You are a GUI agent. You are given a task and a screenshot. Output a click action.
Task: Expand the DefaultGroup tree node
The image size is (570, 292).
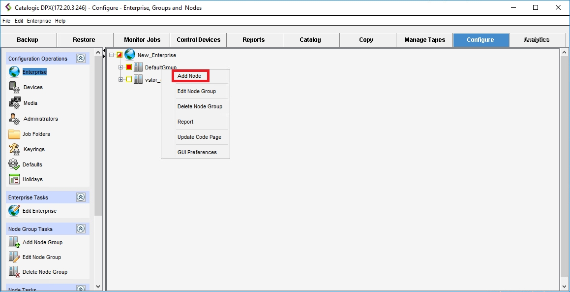pos(121,67)
